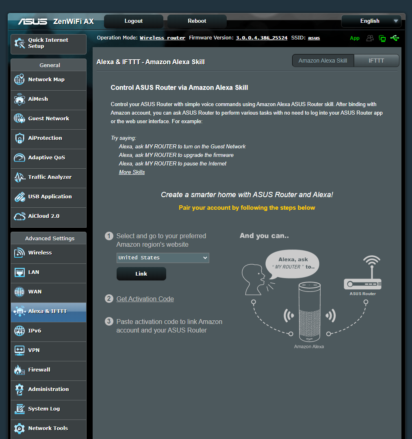
Task: Click the green network clients status icon
Action: (382, 38)
